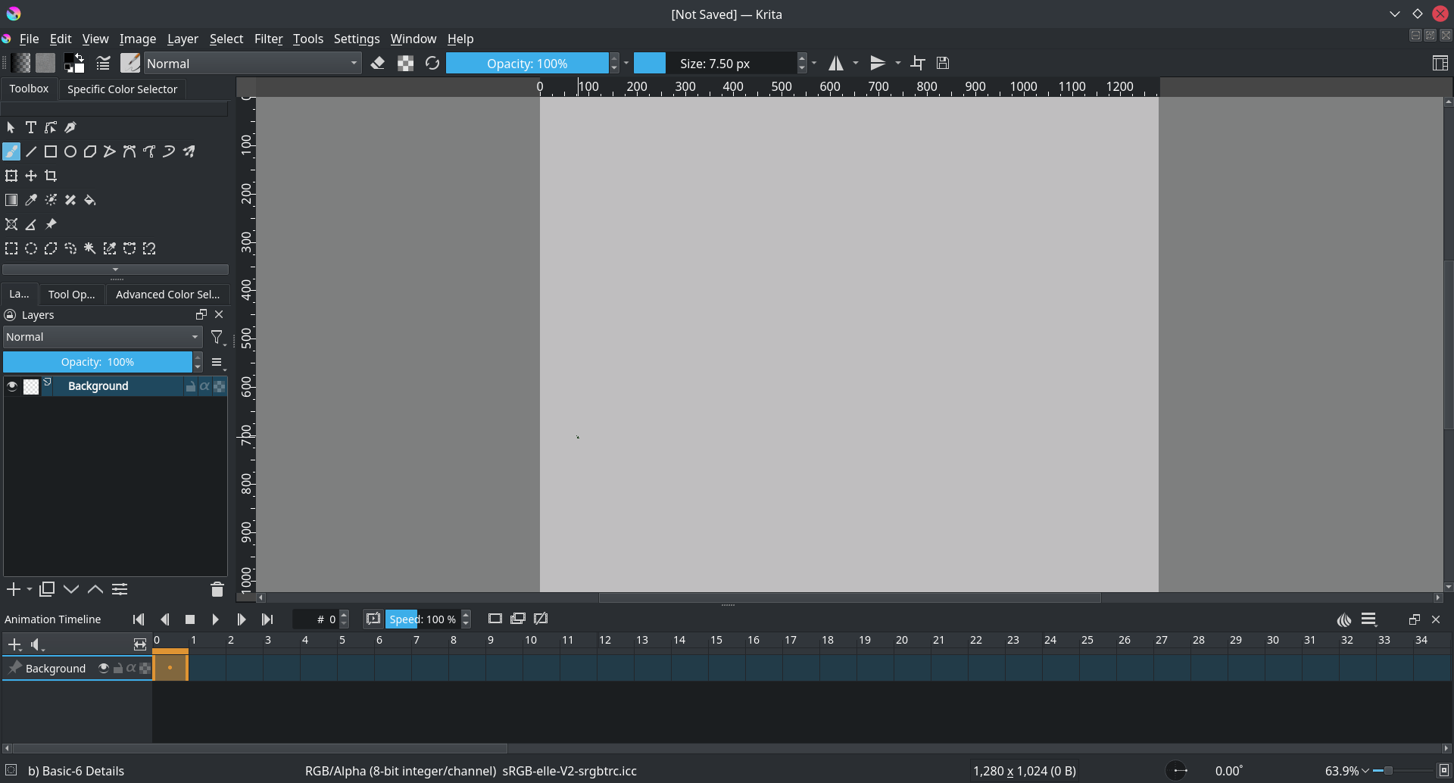The height and width of the screenshot is (783, 1454).
Task: Choose the Crop tool
Action: tap(50, 175)
